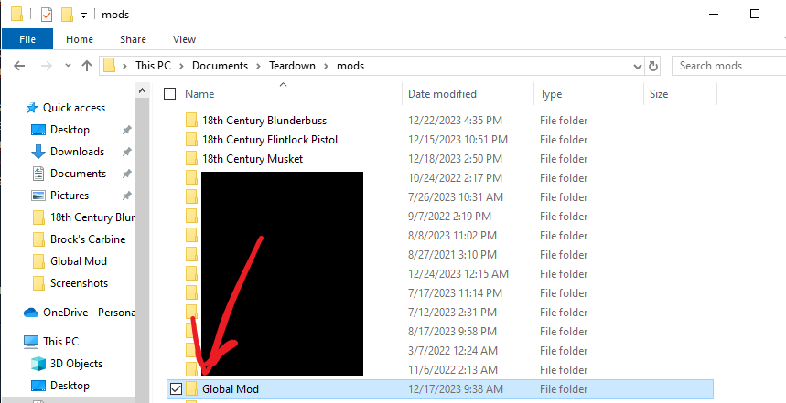Go up one folder level
The image size is (786, 403).
coord(87,66)
